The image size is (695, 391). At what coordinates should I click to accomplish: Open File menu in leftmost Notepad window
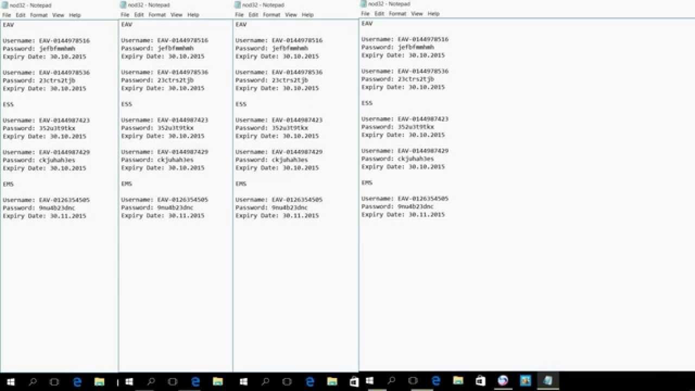(7, 15)
